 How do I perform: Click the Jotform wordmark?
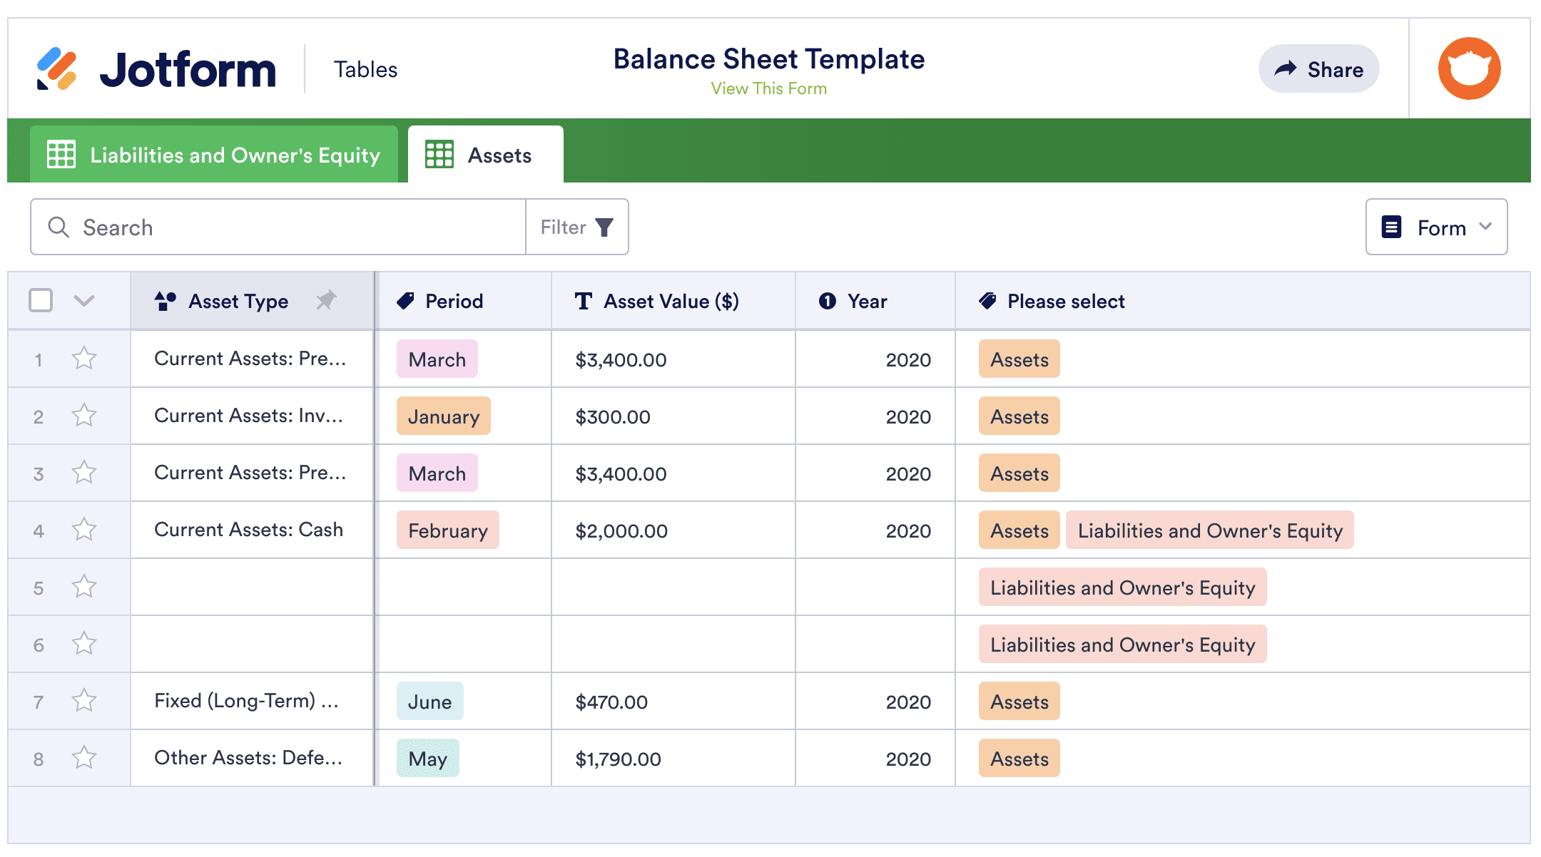188,69
